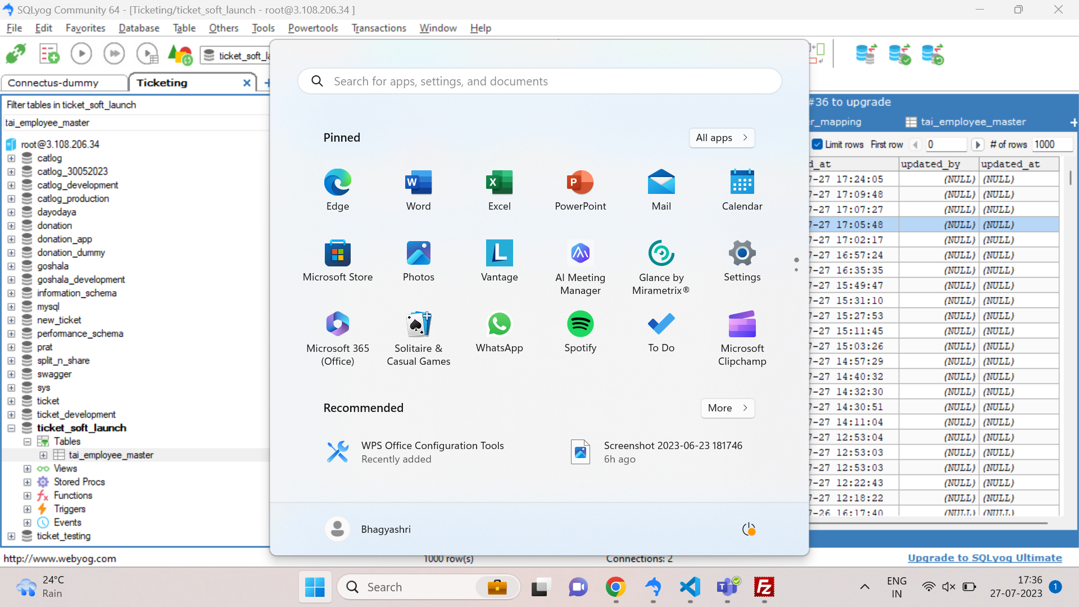Open the Spotify pinned app

pyautogui.click(x=580, y=332)
